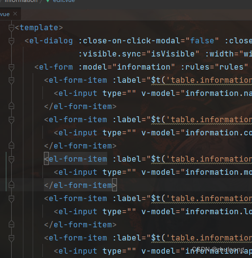Click the highlighted el-form-item tag name
Viewport: 252px width, 258px height.
coord(78,159)
